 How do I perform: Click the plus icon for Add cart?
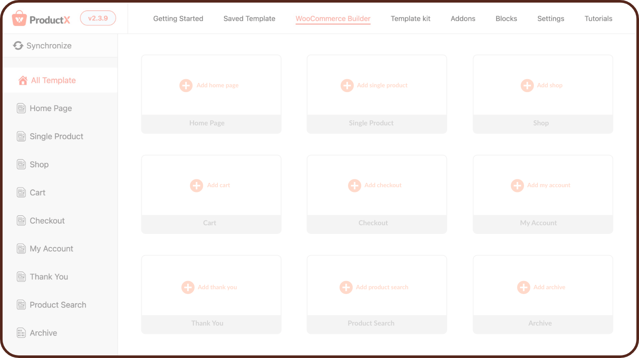coord(197,185)
